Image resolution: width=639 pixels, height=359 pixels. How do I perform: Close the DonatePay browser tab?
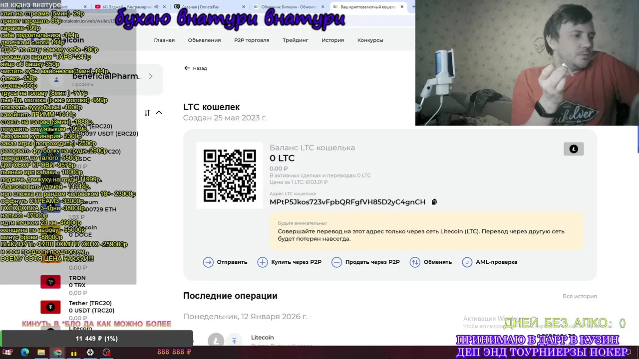click(x=243, y=7)
